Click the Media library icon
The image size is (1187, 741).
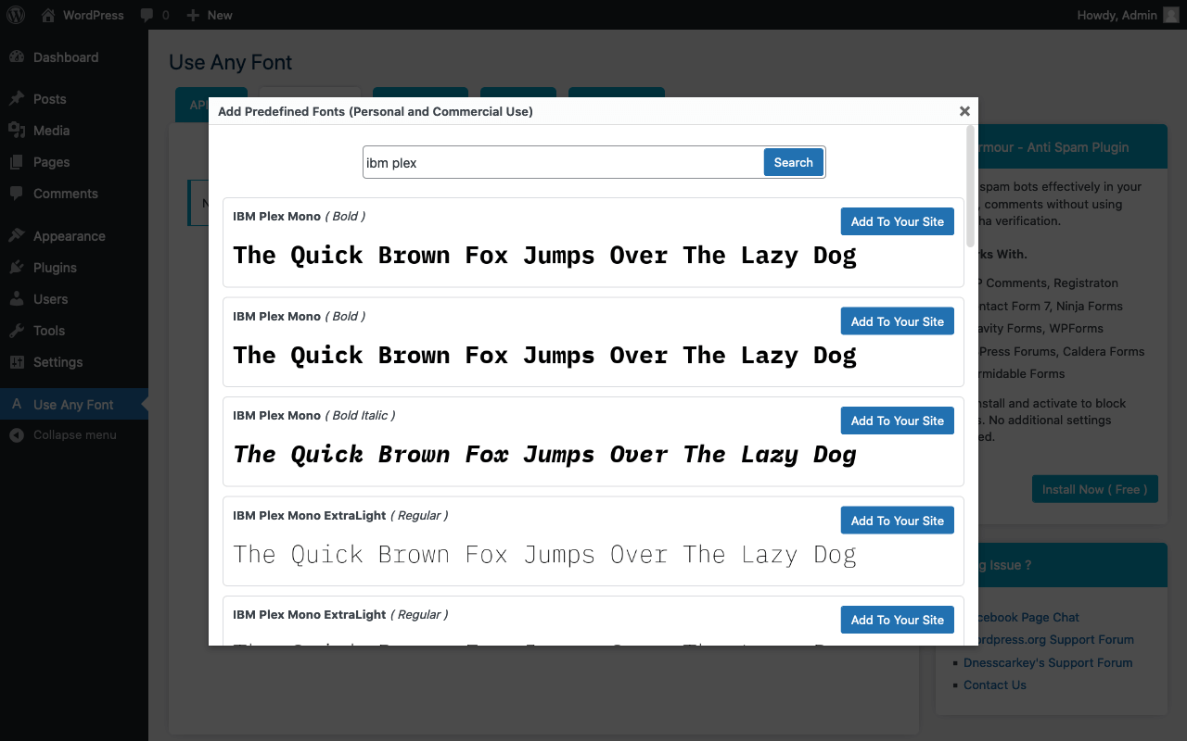click(x=17, y=131)
